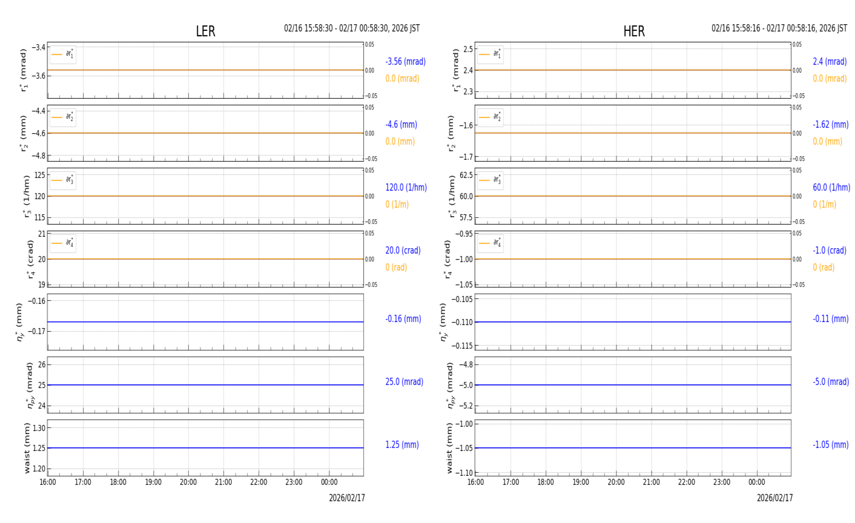Viewport: 855px width, 523px height.
Task: Click the orange 0 (rad) value beside HER
Action: 824,268
